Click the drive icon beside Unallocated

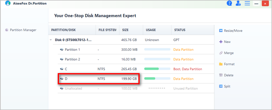pyautogui.click(x=62, y=89)
